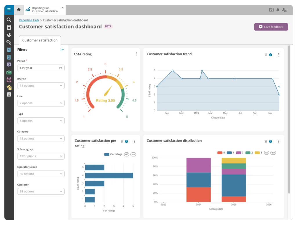Expand the Operator Group dropdown
Screen dimensions: 297x226
click(41, 174)
